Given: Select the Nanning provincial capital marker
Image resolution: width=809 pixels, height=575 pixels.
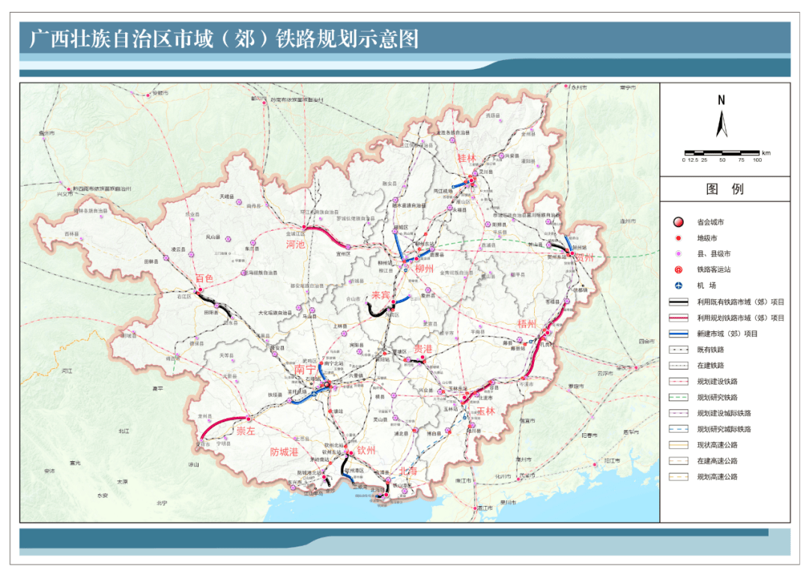Looking at the screenshot, I should (x=327, y=384).
